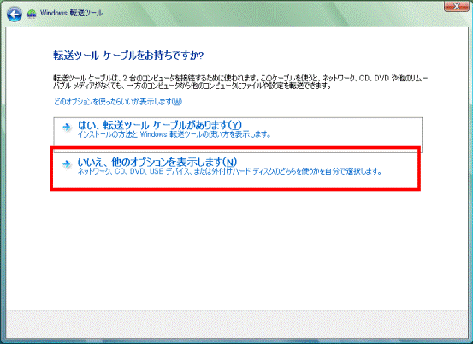Click paragraph explaining 転送ツール ケーブルは、2 台のコンピュータ
The image size is (473, 344).
coord(240,82)
